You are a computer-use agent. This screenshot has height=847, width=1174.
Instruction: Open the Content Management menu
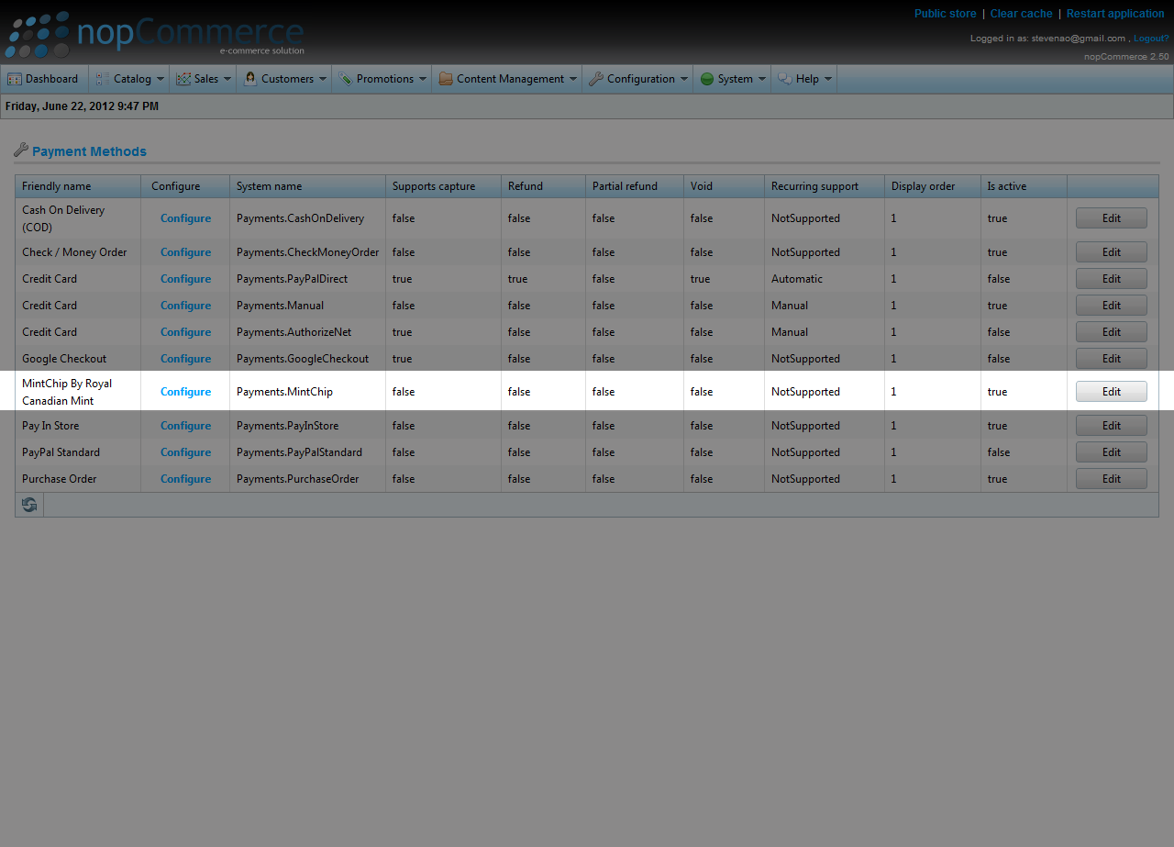coord(507,79)
